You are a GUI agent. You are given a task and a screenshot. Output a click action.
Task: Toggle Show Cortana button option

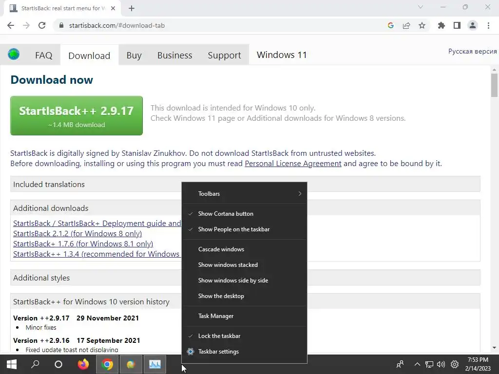tap(245, 214)
